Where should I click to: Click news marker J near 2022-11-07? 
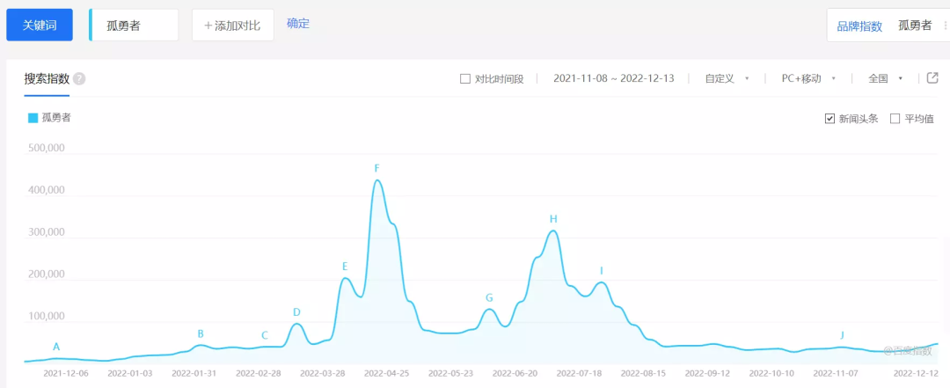(842, 335)
